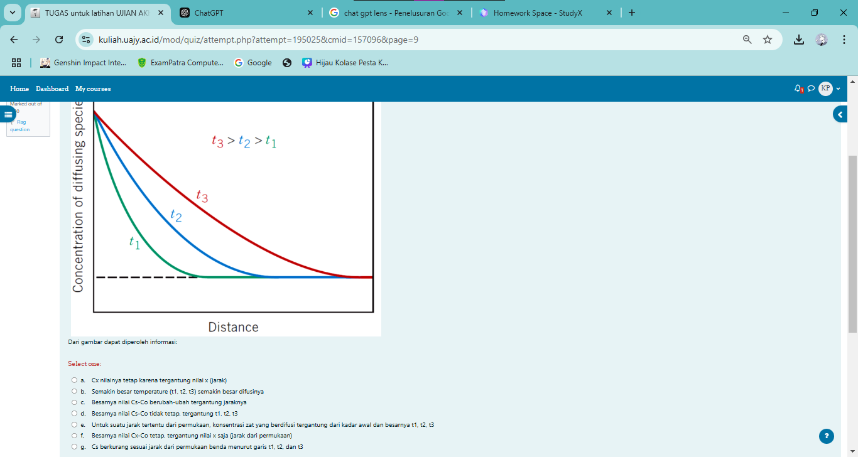
Task: Select option b: Semakin besar temperature
Action: point(74,392)
